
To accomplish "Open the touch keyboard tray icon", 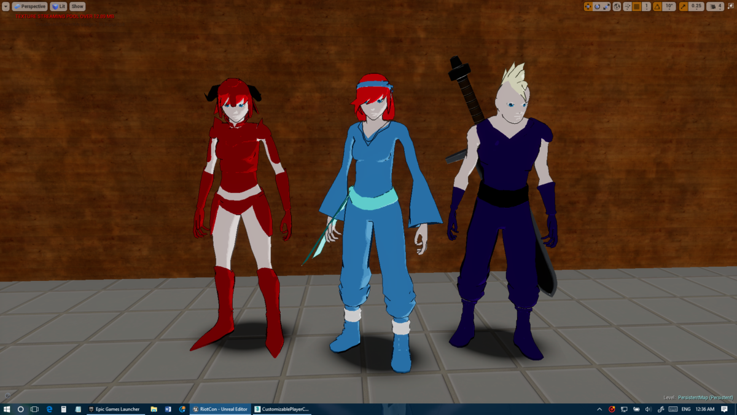I will click(x=673, y=409).
